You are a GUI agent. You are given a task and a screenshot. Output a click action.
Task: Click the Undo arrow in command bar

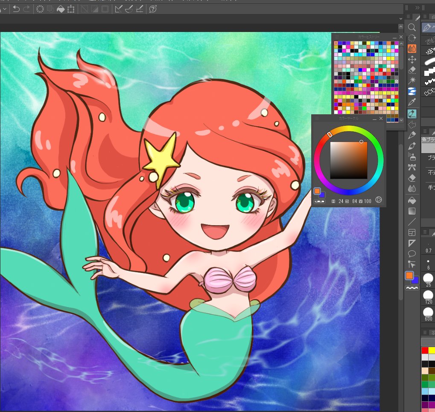tap(16, 9)
